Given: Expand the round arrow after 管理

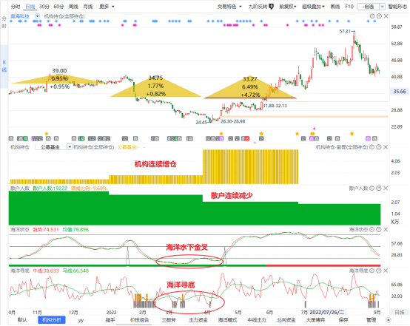Looking at the screenshot, I should point(389,320).
